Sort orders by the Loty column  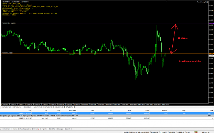pos(58,110)
